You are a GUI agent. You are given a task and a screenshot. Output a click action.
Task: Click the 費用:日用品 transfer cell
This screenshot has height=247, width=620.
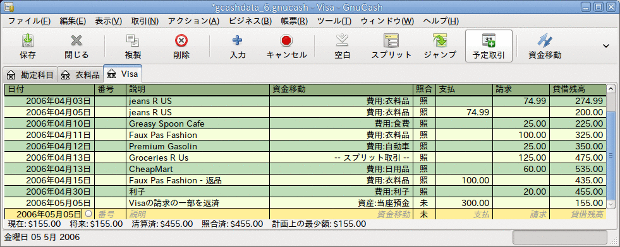tap(341, 169)
